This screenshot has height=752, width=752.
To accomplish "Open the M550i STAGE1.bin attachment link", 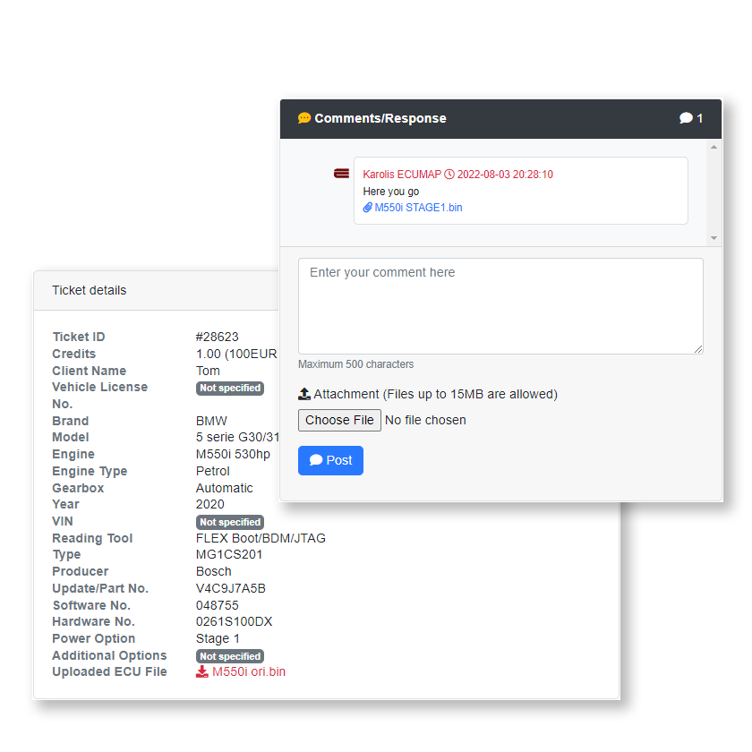I will [418, 208].
